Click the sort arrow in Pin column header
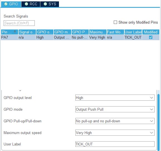Image resolution: width=161 pixels, height=151 pixels. tap(15, 32)
